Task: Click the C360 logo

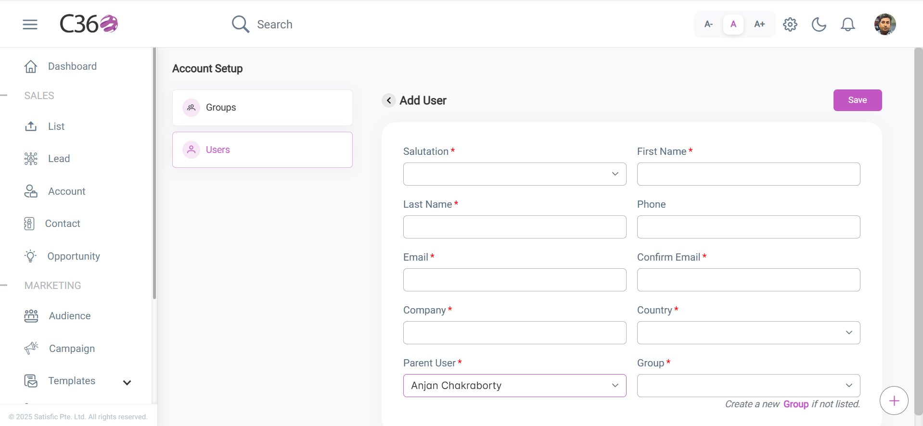Action: 89,24
